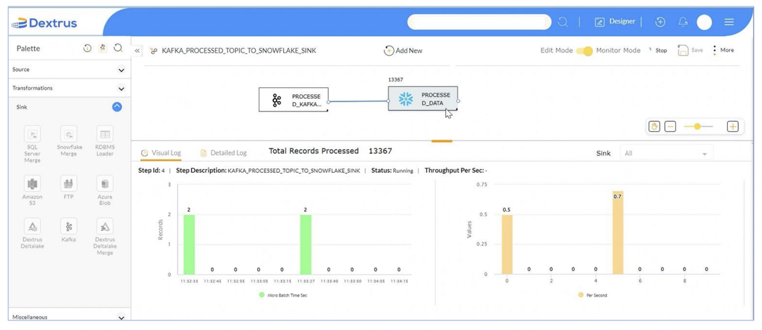Activate the hand pan tool
This screenshot has width=762, height=330.
point(654,127)
